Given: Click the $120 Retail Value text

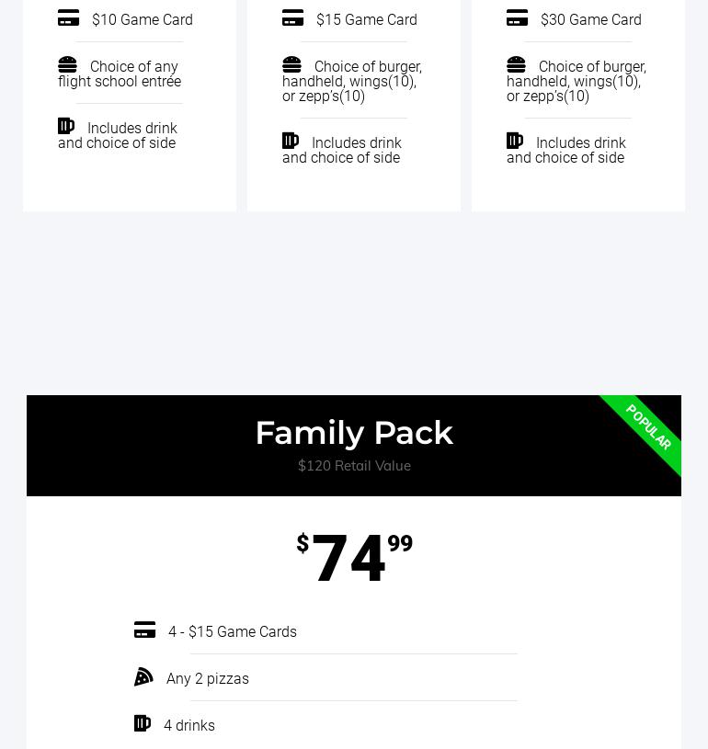Looking at the screenshot, I should point(354,466).
